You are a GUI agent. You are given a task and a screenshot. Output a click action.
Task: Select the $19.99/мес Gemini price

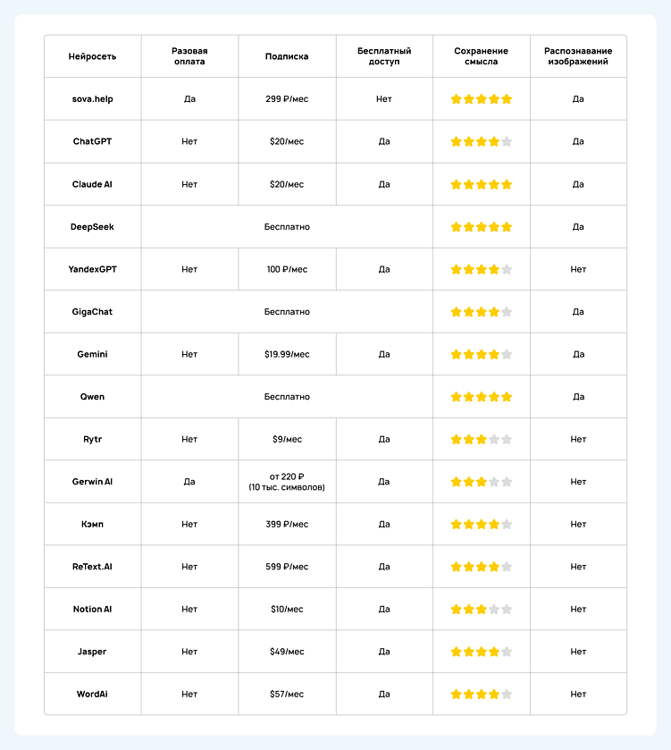287,354
